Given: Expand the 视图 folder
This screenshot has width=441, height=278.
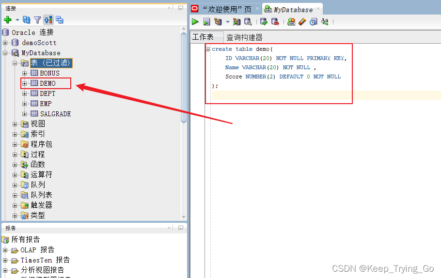Looking at the screenshot, I should click(15, 124).
